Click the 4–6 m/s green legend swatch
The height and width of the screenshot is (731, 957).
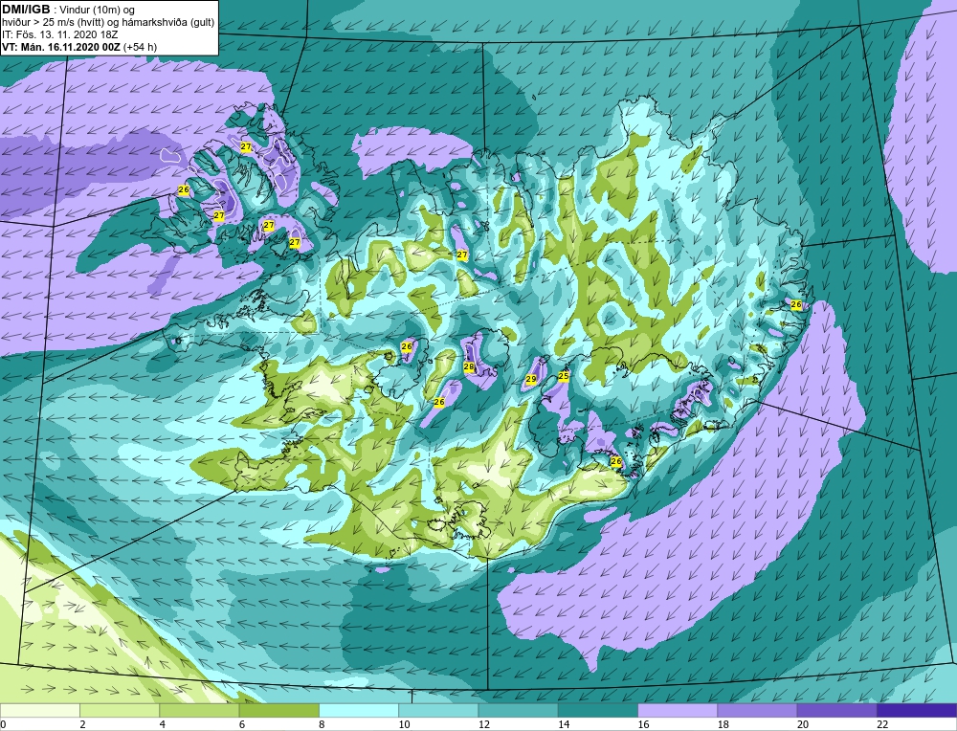(x=199, y=710)
